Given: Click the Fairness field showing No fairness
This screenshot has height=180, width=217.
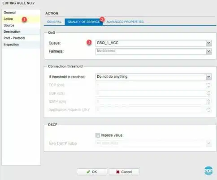Looking at the screenshot, I should (x=151, y=51).
